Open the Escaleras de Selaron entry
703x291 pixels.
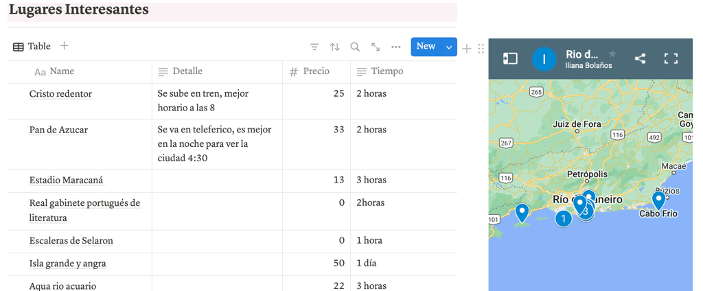point(71,241)
